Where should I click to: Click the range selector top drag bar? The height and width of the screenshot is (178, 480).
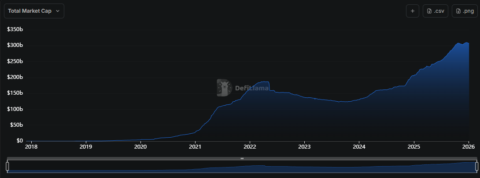pos(242,159)
